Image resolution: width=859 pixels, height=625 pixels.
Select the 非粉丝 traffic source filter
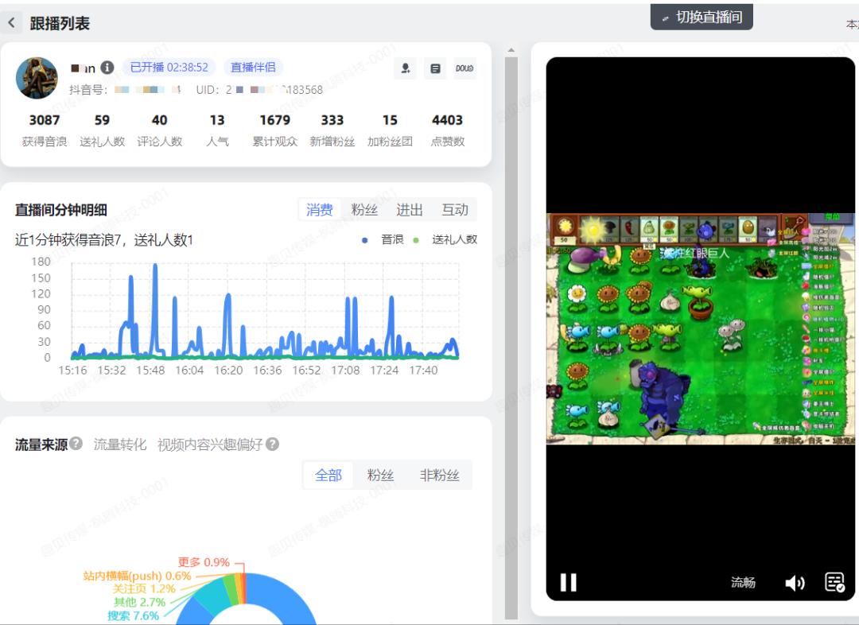439,476
